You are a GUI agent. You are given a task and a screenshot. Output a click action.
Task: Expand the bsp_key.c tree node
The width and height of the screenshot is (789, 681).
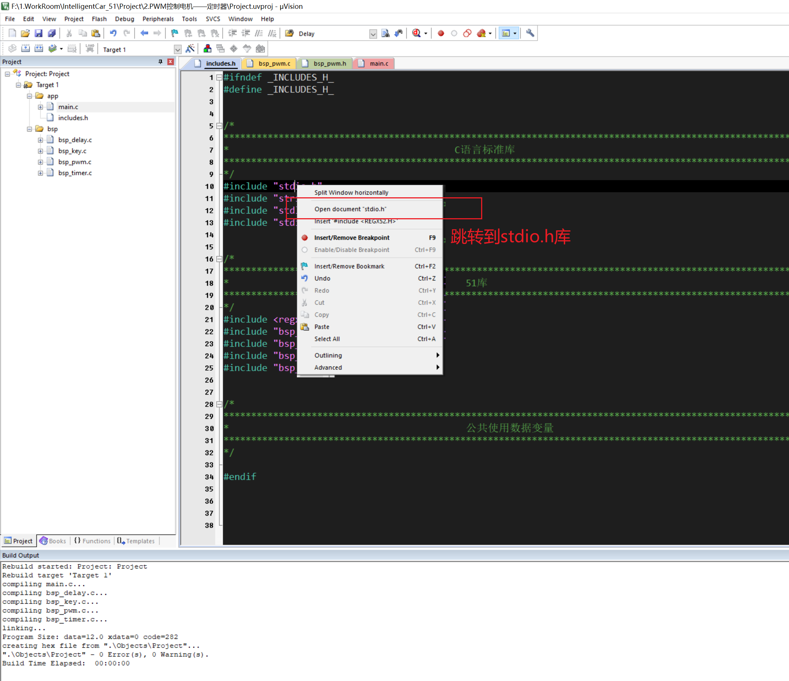[x=40, y=151]
